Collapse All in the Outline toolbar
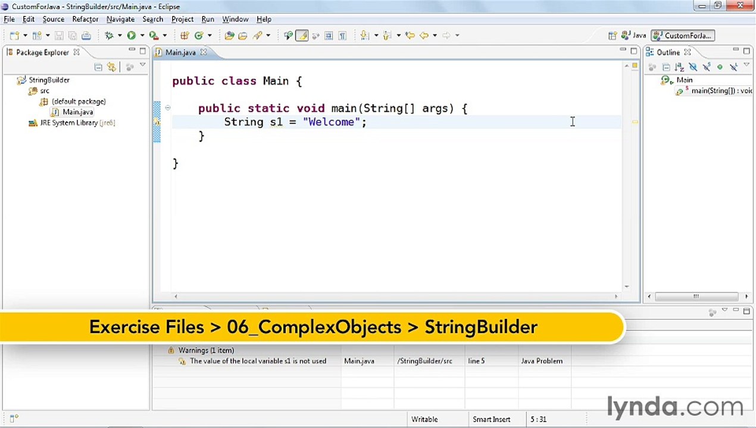This screenshot has width=756, height=428. pyautogui.click(x=666, y=67)
